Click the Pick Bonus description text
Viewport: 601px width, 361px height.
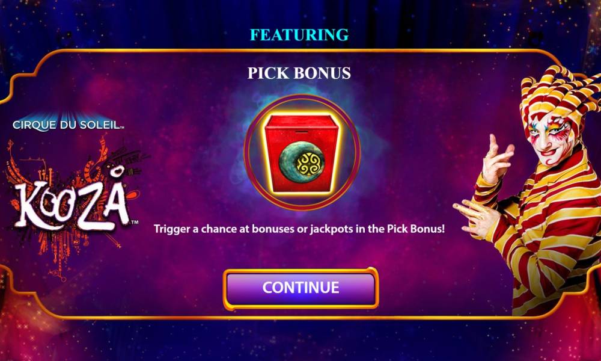tap(299, 229)
